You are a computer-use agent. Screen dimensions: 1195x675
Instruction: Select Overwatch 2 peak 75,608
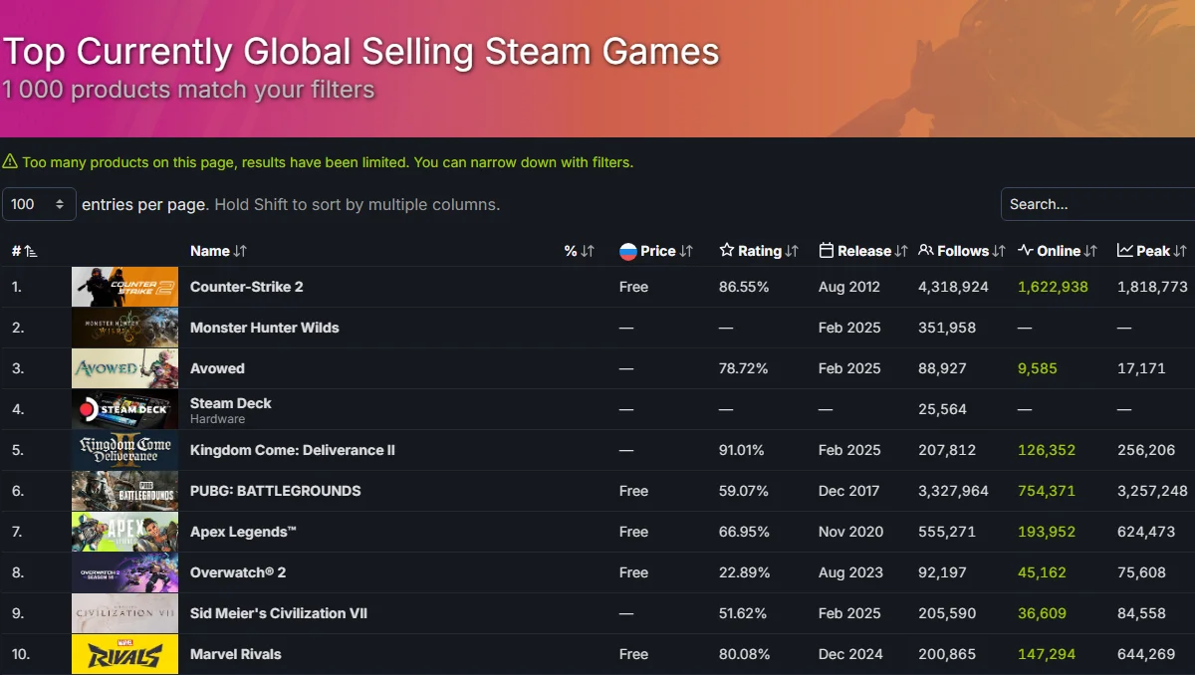[1141, 572]
